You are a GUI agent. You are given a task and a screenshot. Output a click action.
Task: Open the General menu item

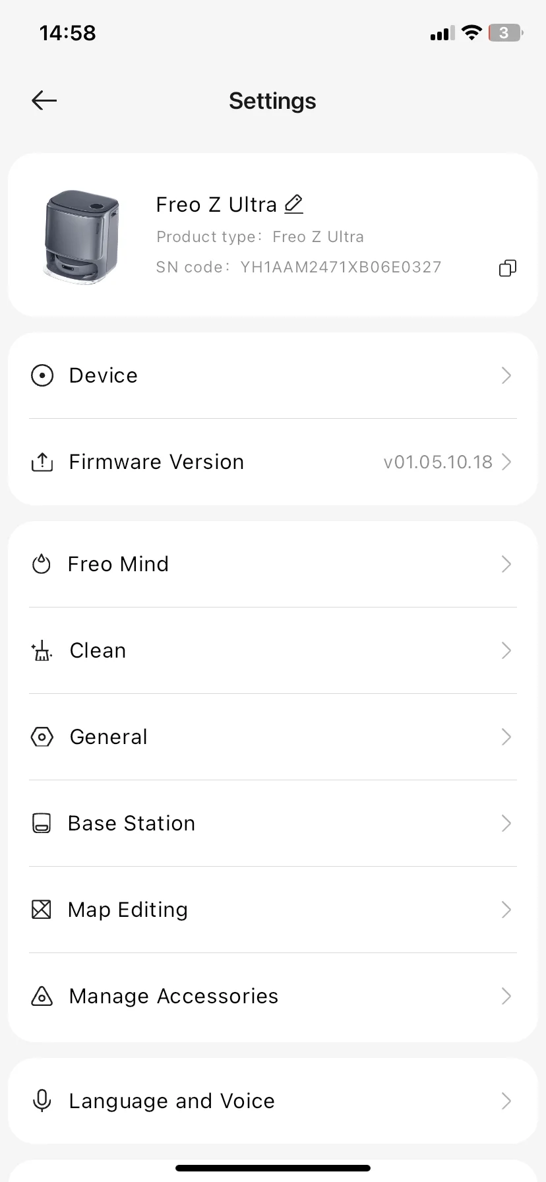pyautogui.click(x=109, y=737)
